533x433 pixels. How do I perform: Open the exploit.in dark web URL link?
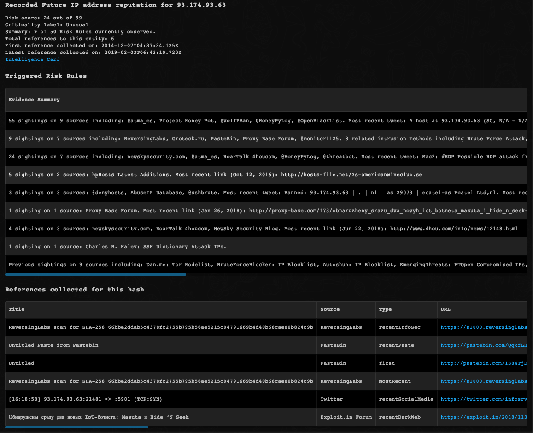(x=483, y=417)
